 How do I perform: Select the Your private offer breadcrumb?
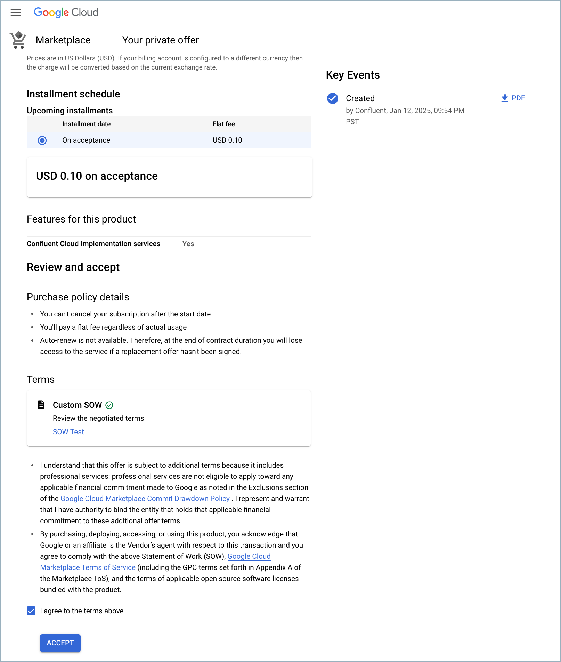point(160,40)
